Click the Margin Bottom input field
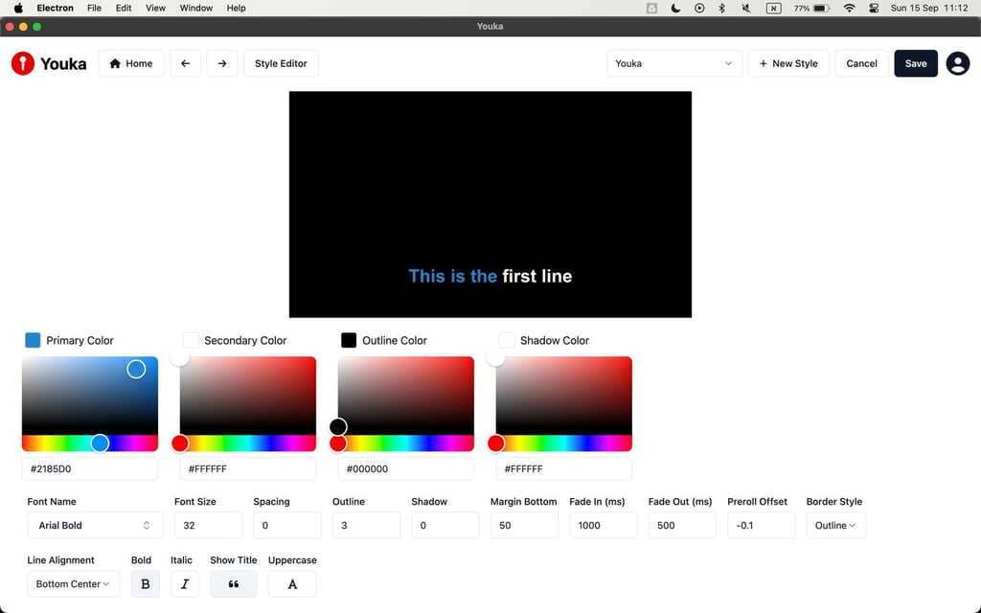 (524, 526)
